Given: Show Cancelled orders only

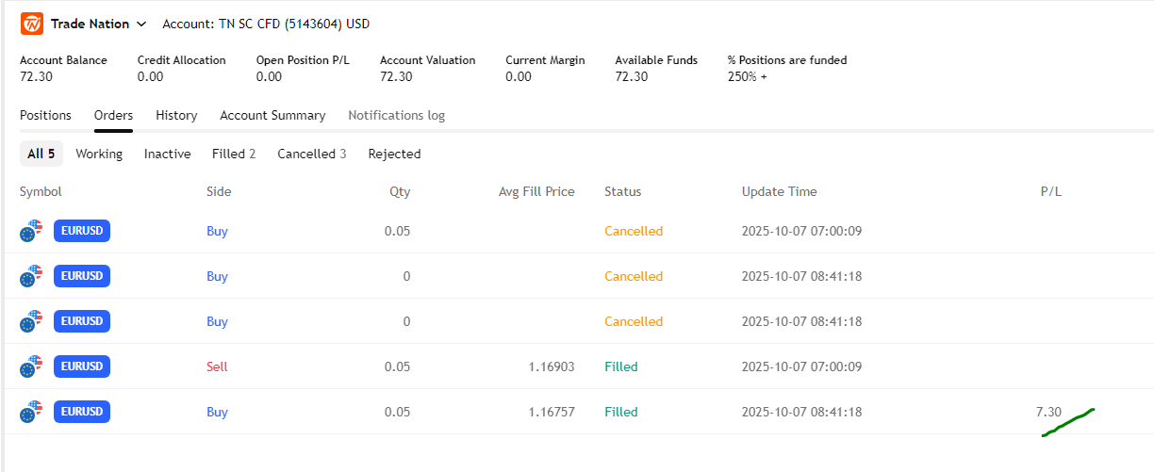Looking at the screenshot, I should 311,154.
